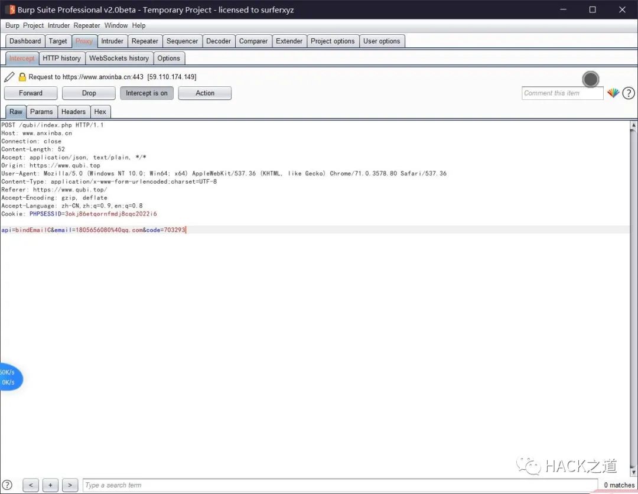Click the '+' search options button
Image resolution: width=638 pixels, height=494 pixels.
(50, 485)
